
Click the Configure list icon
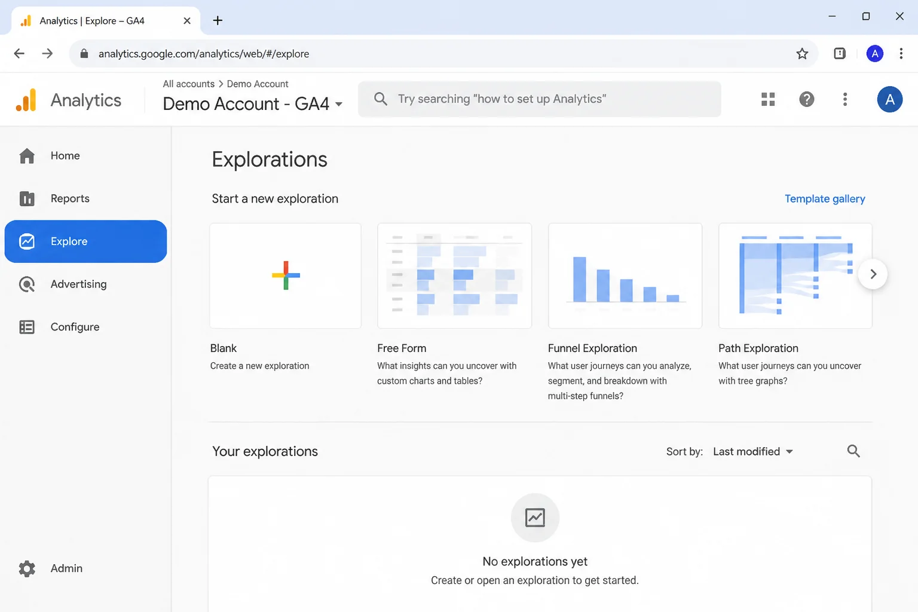tap(27, 327)
